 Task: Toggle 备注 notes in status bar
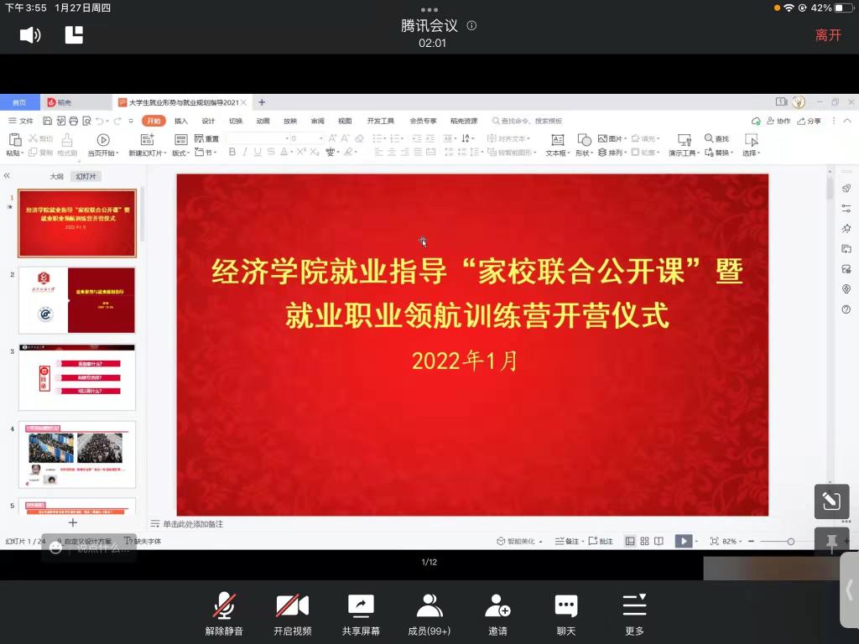568,541
